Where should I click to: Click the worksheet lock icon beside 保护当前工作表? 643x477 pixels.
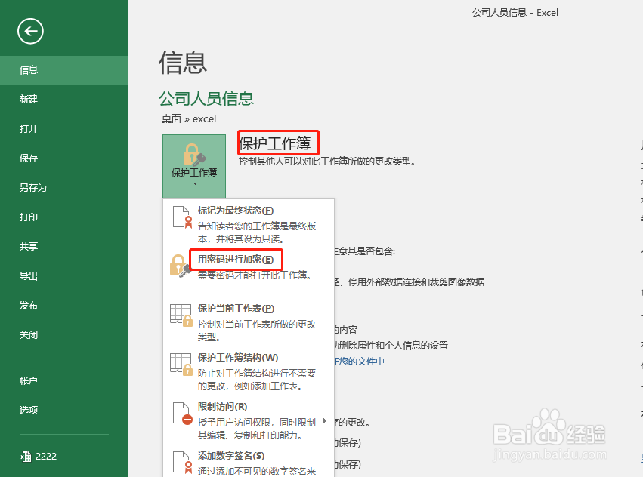(182, 315)
